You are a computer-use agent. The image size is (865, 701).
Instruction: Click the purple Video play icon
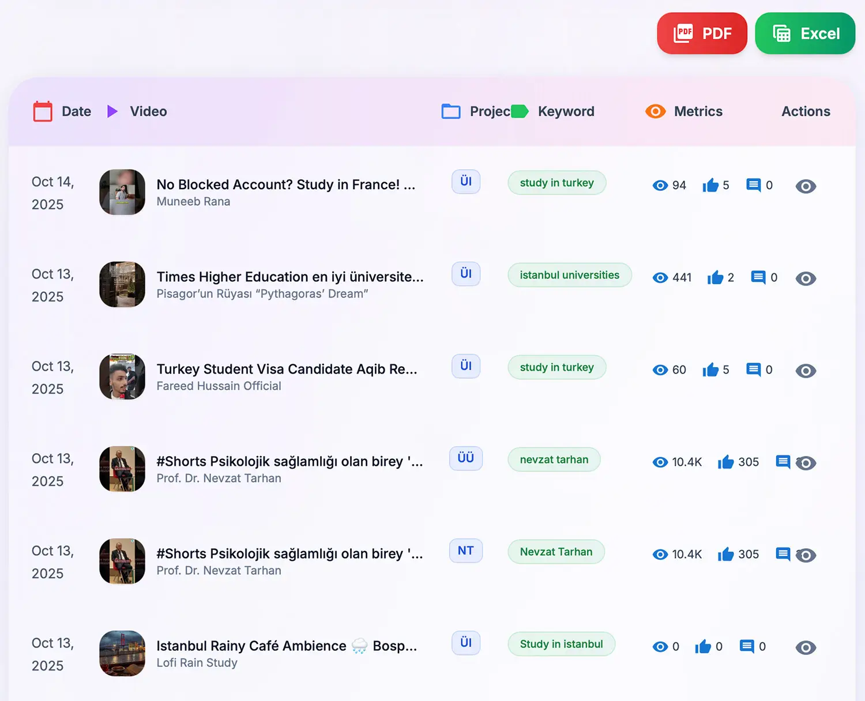(x=112, y=111)
